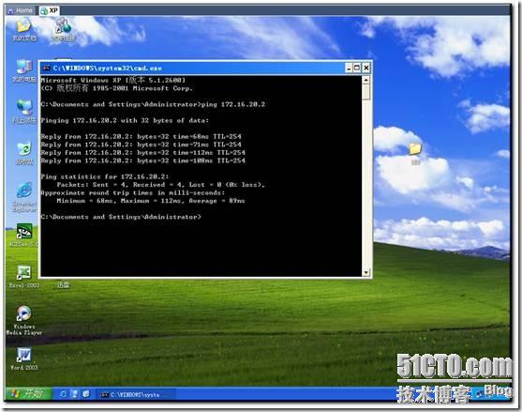Click the 'Microsoft Windows XP' version line
The height and width of the screenshot is (412, 522).
point(112,80)
